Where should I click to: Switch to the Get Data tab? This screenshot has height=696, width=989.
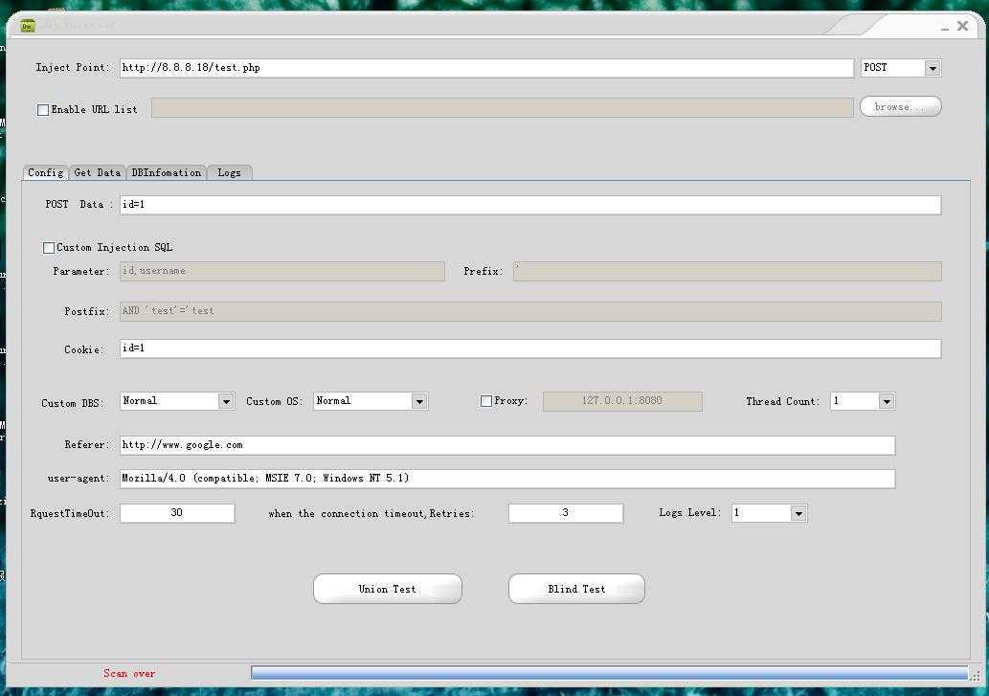pyautogui.click(x=97, y=172)
